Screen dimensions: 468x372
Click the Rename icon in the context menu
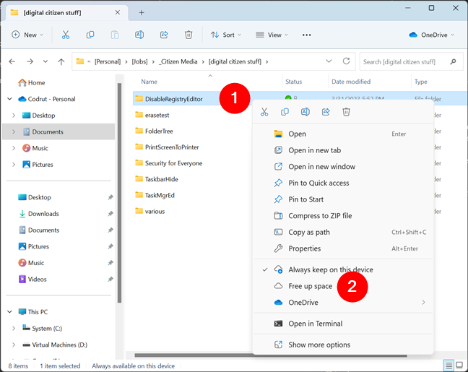(305, 112)
